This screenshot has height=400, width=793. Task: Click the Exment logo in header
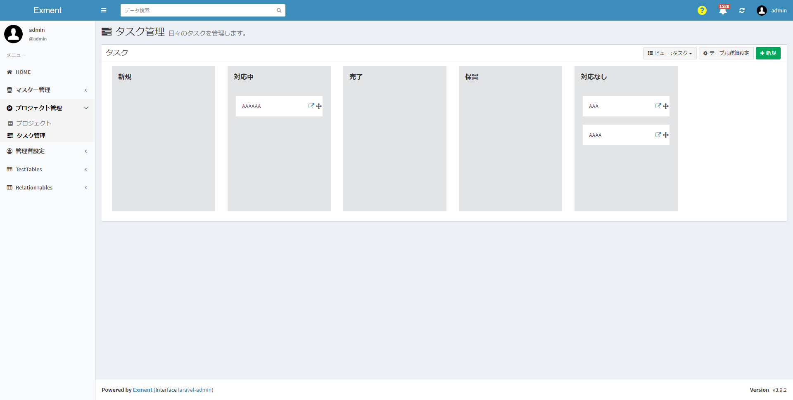47,10
